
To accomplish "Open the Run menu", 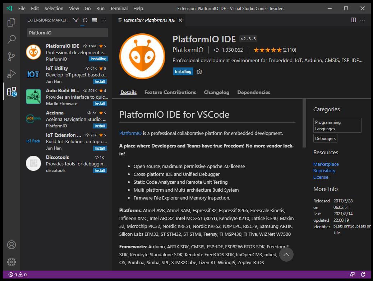I will (100, 9).
